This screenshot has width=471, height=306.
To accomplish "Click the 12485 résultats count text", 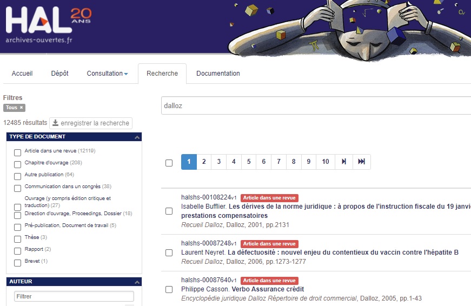I will pos(25,123).
